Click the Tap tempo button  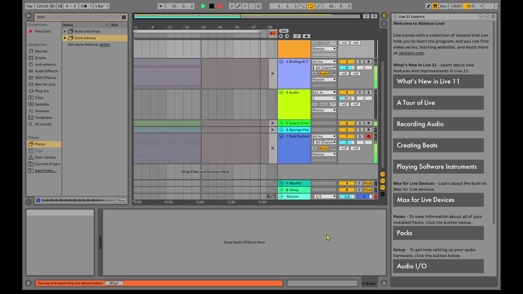coord(29,6)
